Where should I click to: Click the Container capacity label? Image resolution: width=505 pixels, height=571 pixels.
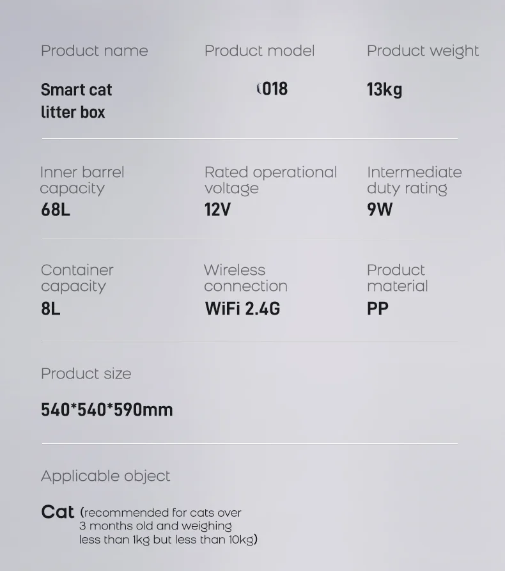point(77,278)
